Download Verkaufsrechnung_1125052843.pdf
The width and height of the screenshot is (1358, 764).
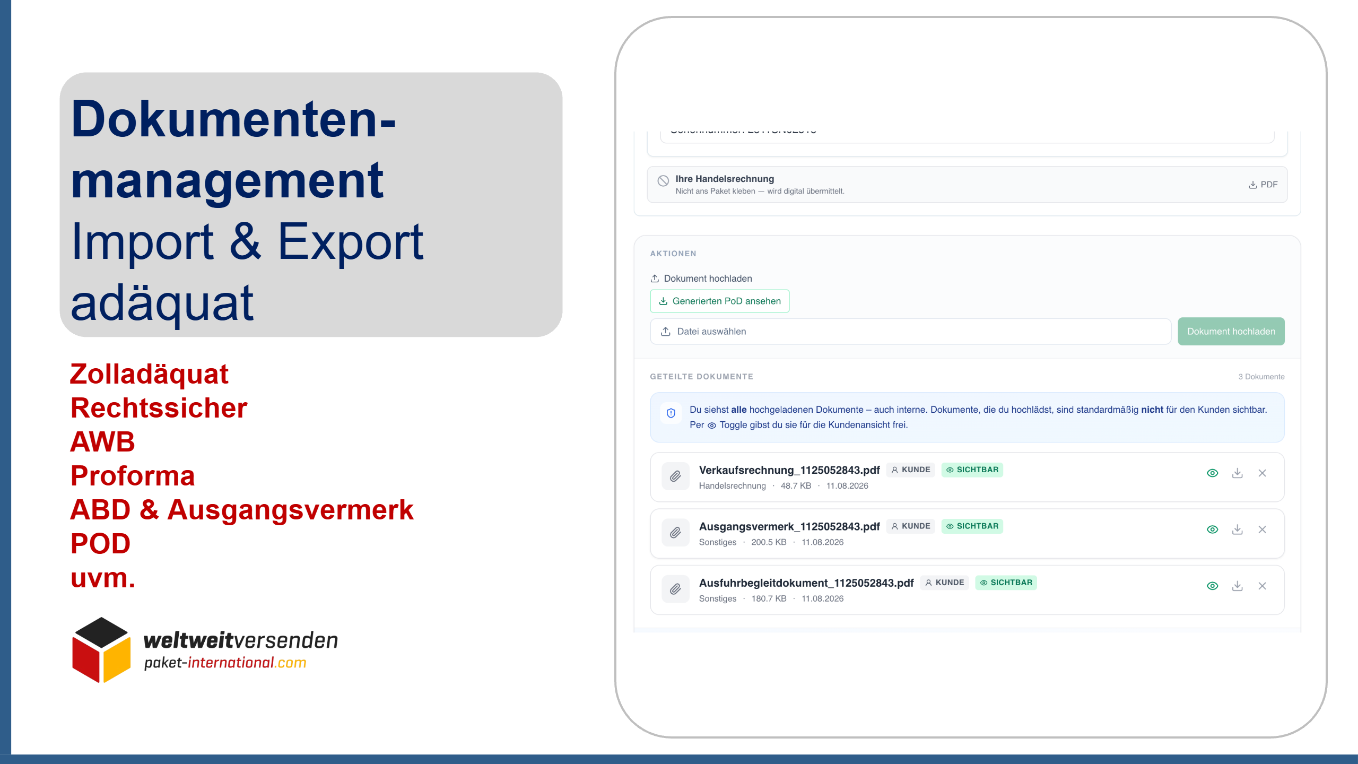pyautogui.click(x=1238, y=473)
